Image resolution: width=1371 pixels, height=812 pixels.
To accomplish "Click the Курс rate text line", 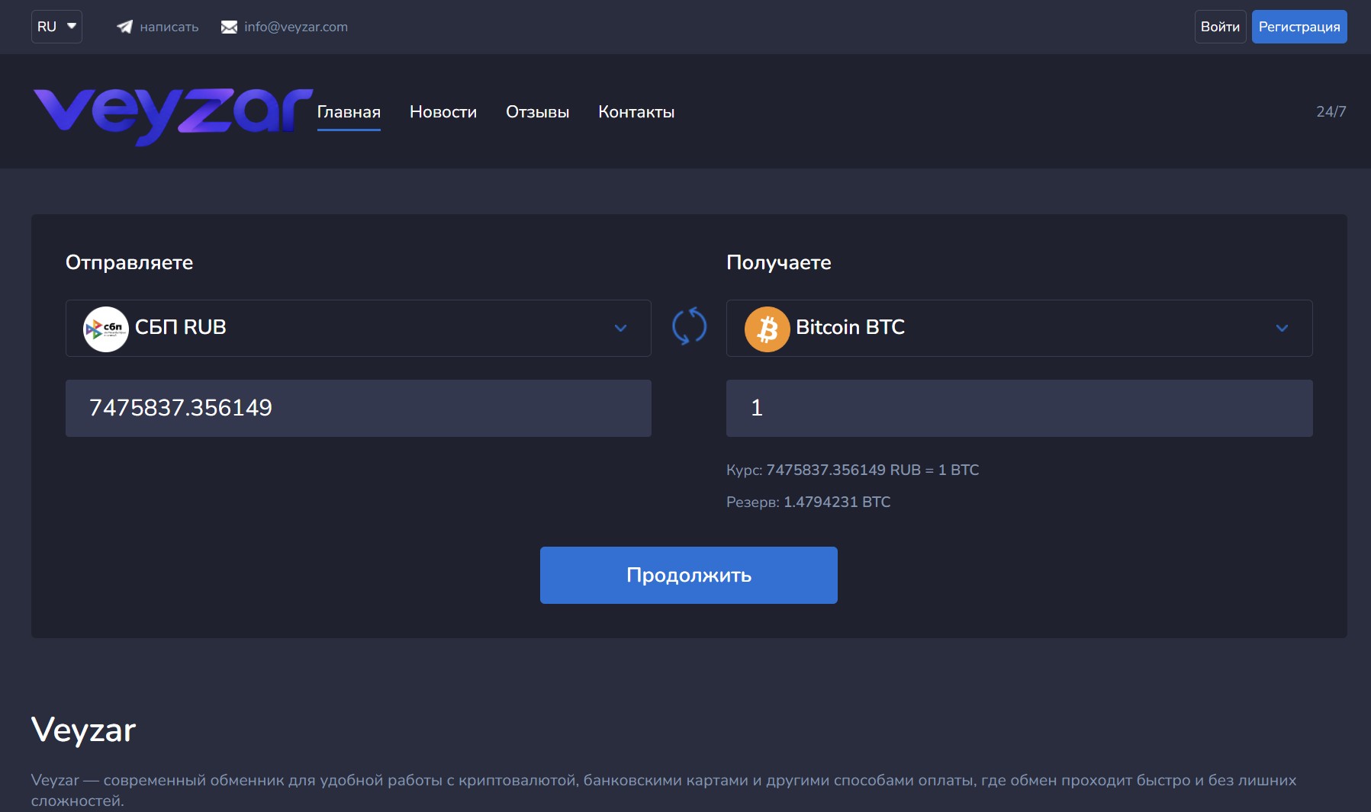I will [852, 470].
